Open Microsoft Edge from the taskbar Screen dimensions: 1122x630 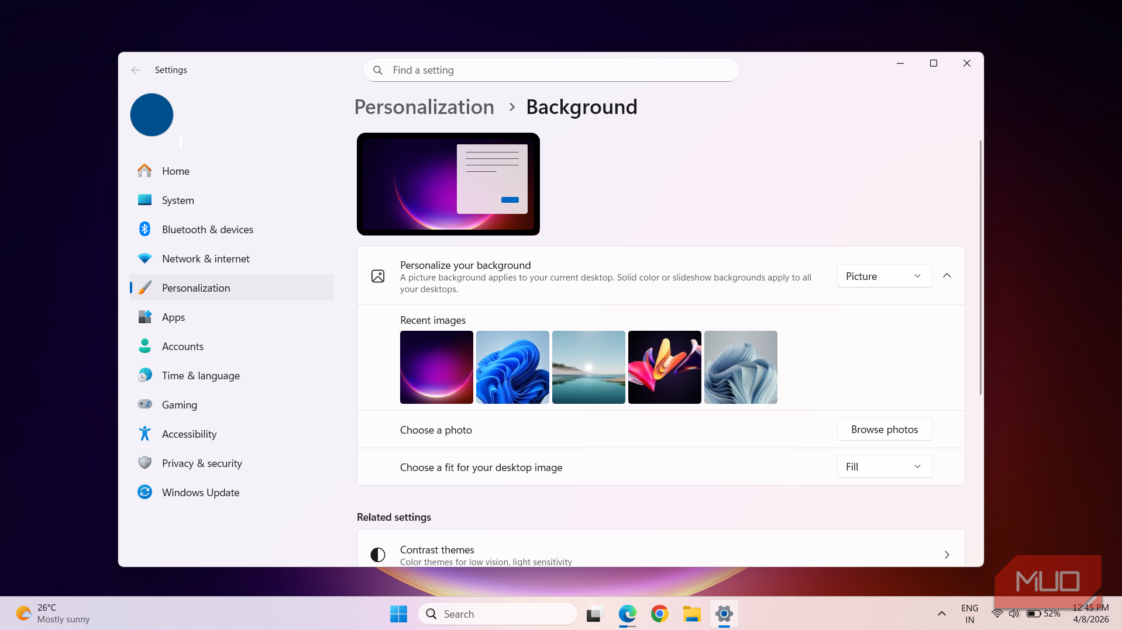tap(627, 614)
